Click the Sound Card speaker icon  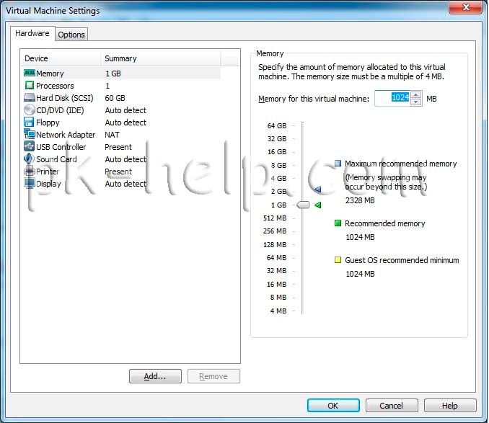tap(29, 159)
